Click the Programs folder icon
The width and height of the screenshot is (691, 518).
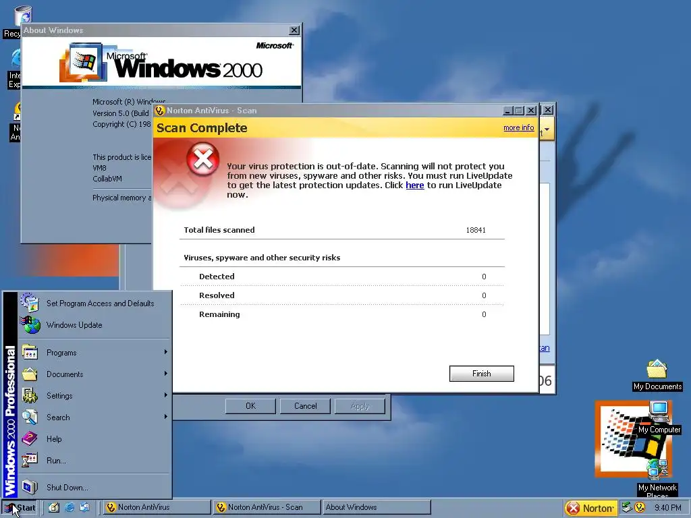[30, 352]
